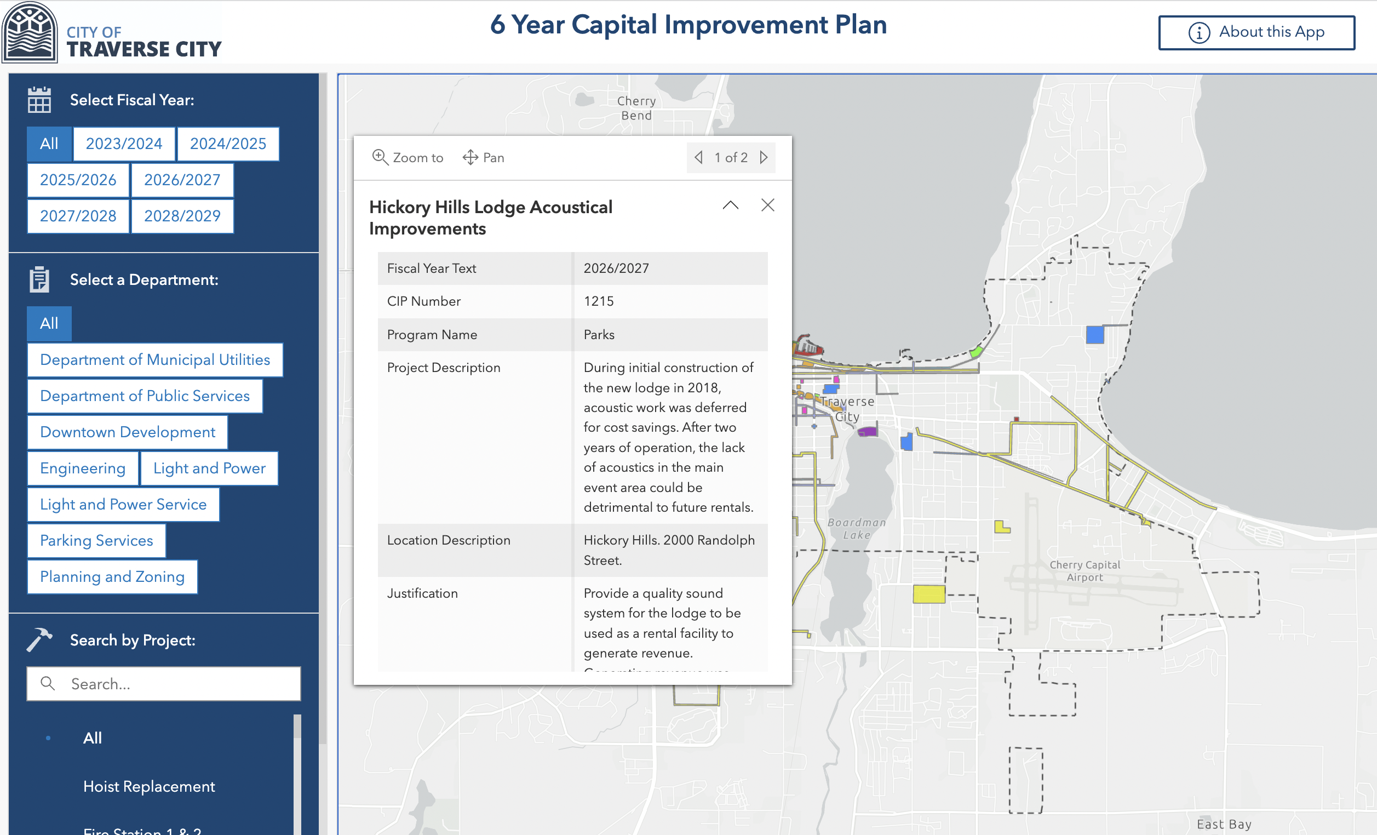Select All in the project list
This screenshot has height=835, width=1377.
(x=91, y=737)
